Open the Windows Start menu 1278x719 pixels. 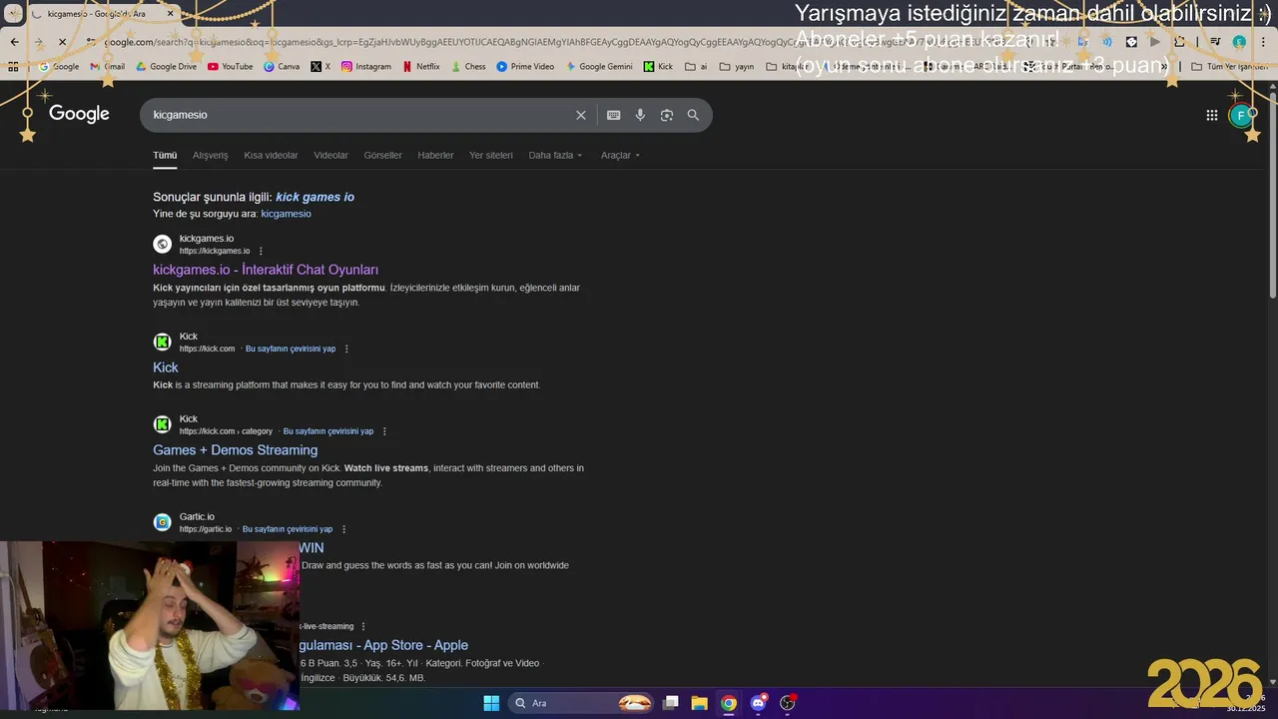(x=491, y=703)
